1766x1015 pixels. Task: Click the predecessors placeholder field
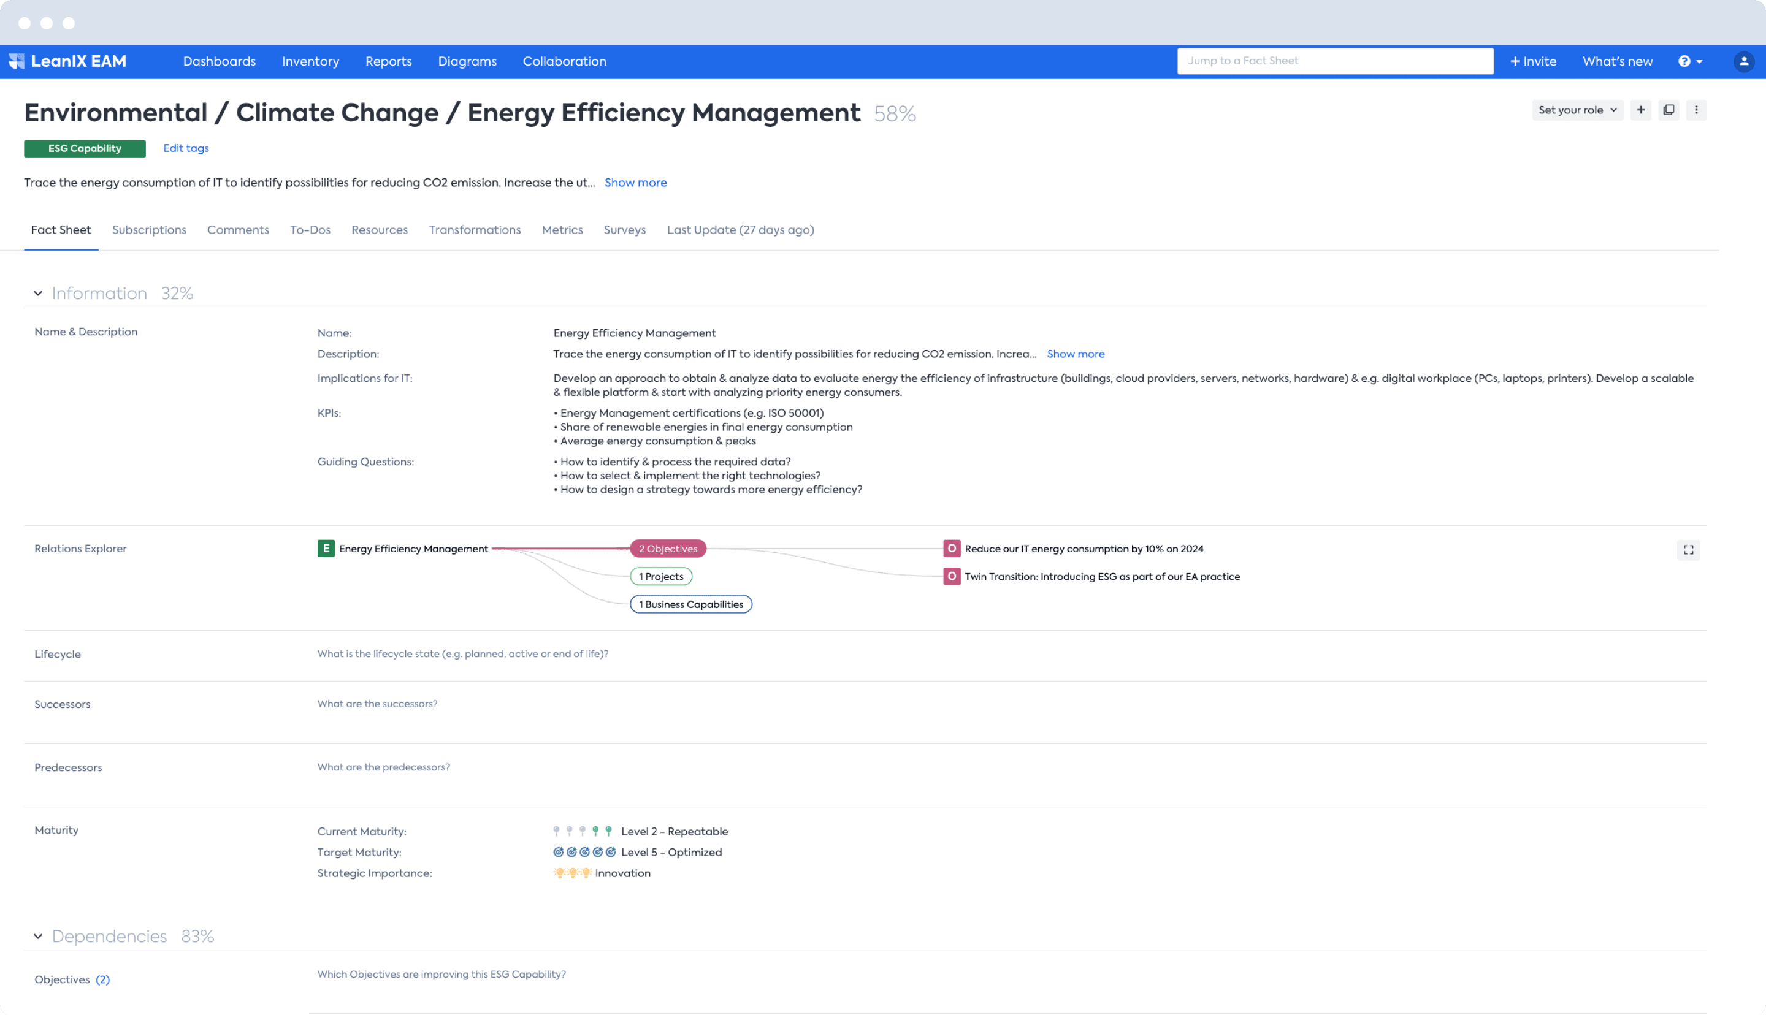[383, 767]
